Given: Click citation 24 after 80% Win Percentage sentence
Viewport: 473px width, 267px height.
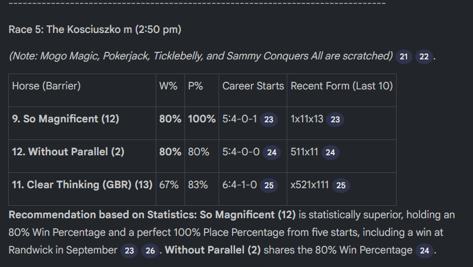Looking at the screenshot, I should pyautogui.click(x=424, y=251).
